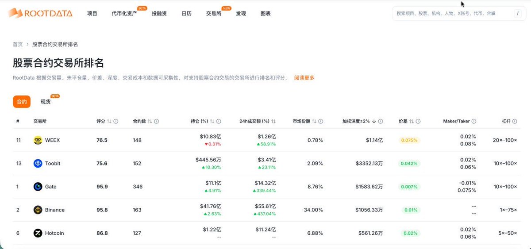Sort by 合约数 column arrows
Viewport: 531px width, 249px height.
pyautogui.click(x=150, y=121)
